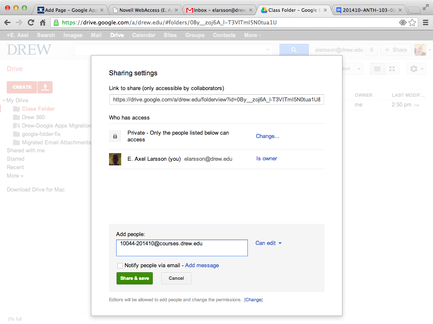433x324 pixels.
Task: Click the Drive search box
Action: (x=173, y=50)
